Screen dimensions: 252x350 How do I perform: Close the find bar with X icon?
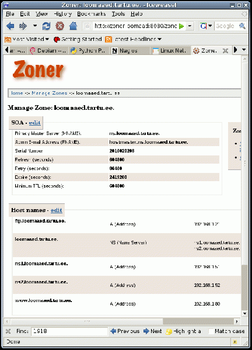[x=8, y=331]
